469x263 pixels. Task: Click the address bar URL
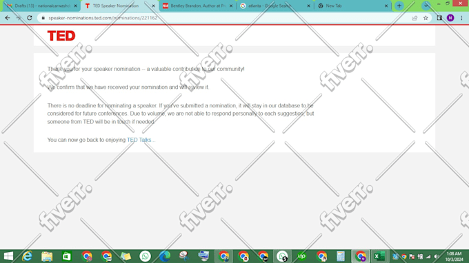click(103, 18)
